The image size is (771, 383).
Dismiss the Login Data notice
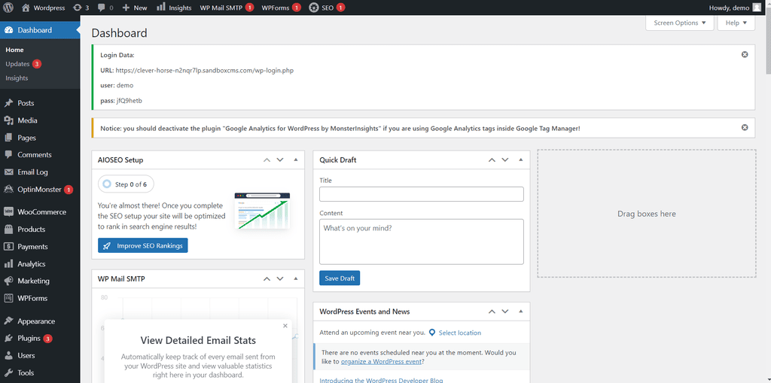tap(745, 55)
